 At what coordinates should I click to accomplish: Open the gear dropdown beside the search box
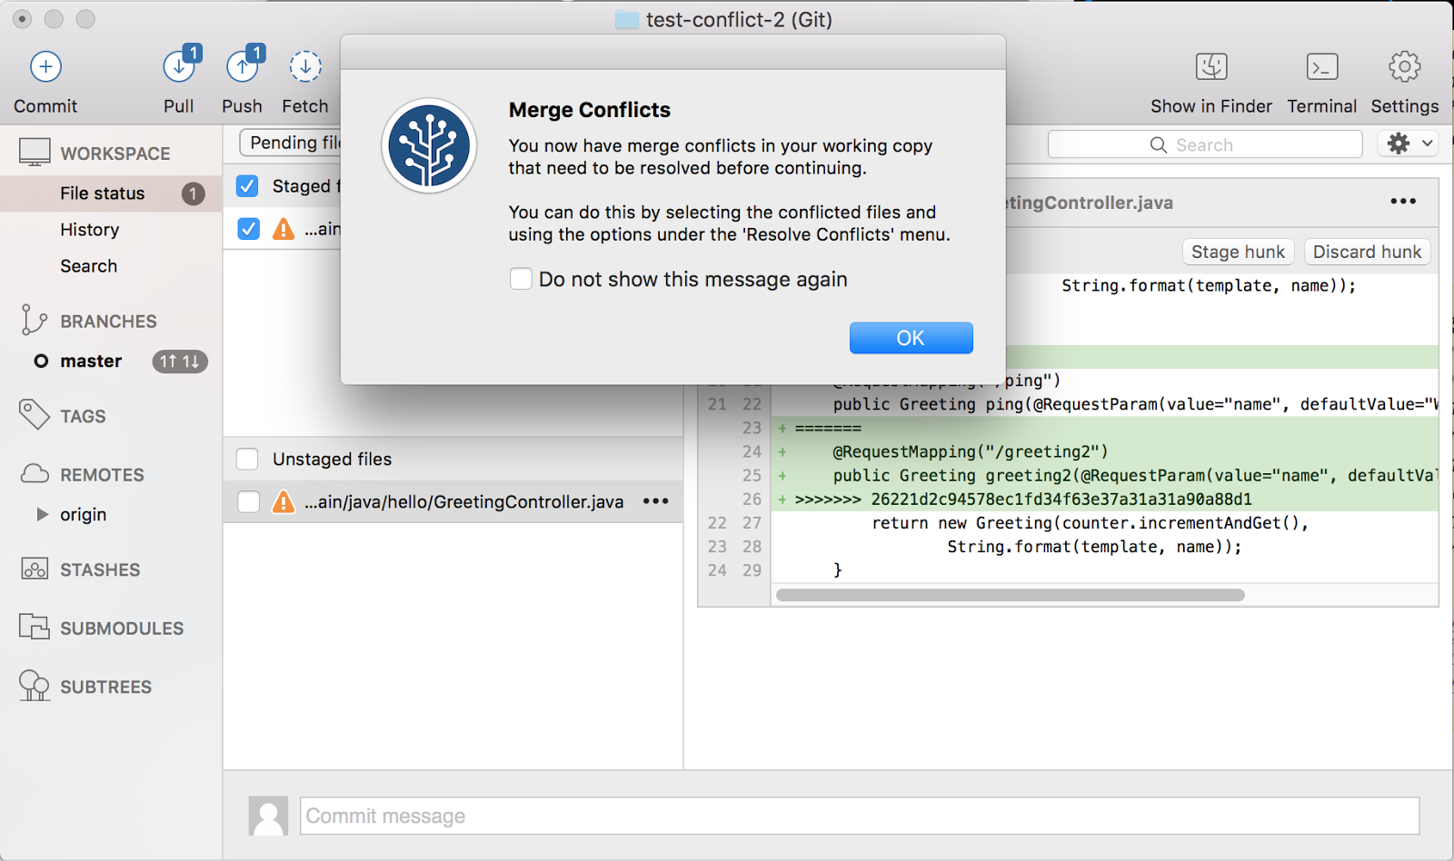1407,143
